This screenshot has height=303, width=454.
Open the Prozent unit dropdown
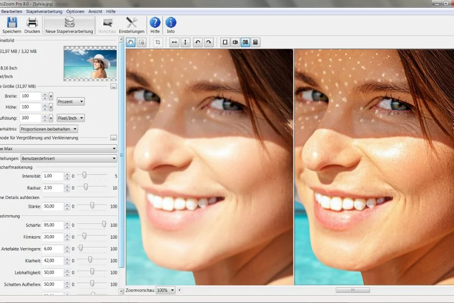(x=70, y=101)
